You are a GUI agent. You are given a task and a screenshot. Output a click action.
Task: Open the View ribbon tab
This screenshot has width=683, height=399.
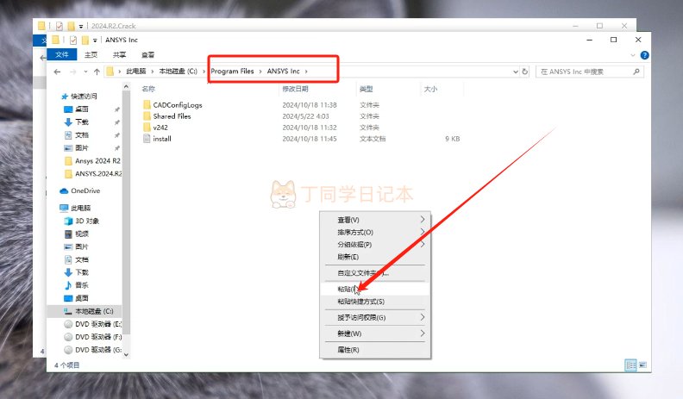point(148,55)
